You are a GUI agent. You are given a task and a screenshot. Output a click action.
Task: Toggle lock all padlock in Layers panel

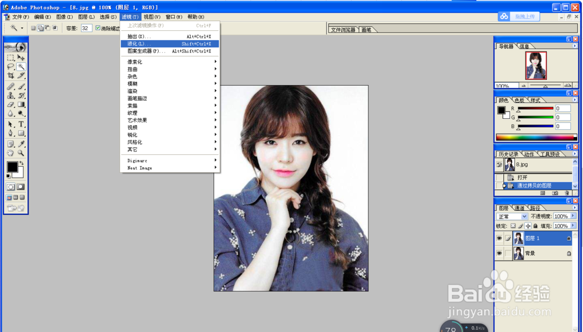click(x=535, y=226)
